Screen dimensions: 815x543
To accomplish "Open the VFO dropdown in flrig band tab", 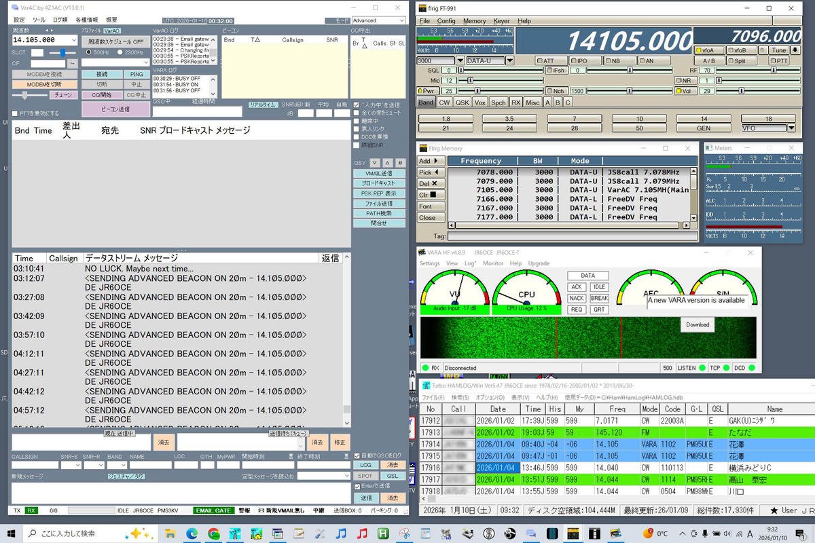I will pos(791,128).
